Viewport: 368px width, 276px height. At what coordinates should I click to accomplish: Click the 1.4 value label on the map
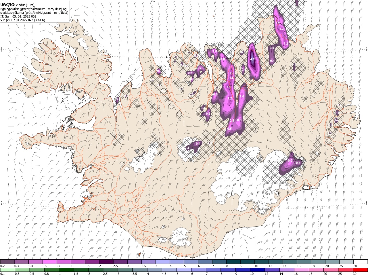(231, 74)
